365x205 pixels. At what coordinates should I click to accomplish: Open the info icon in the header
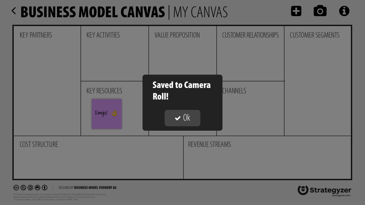pyautogui.click(x=344, y=11)
